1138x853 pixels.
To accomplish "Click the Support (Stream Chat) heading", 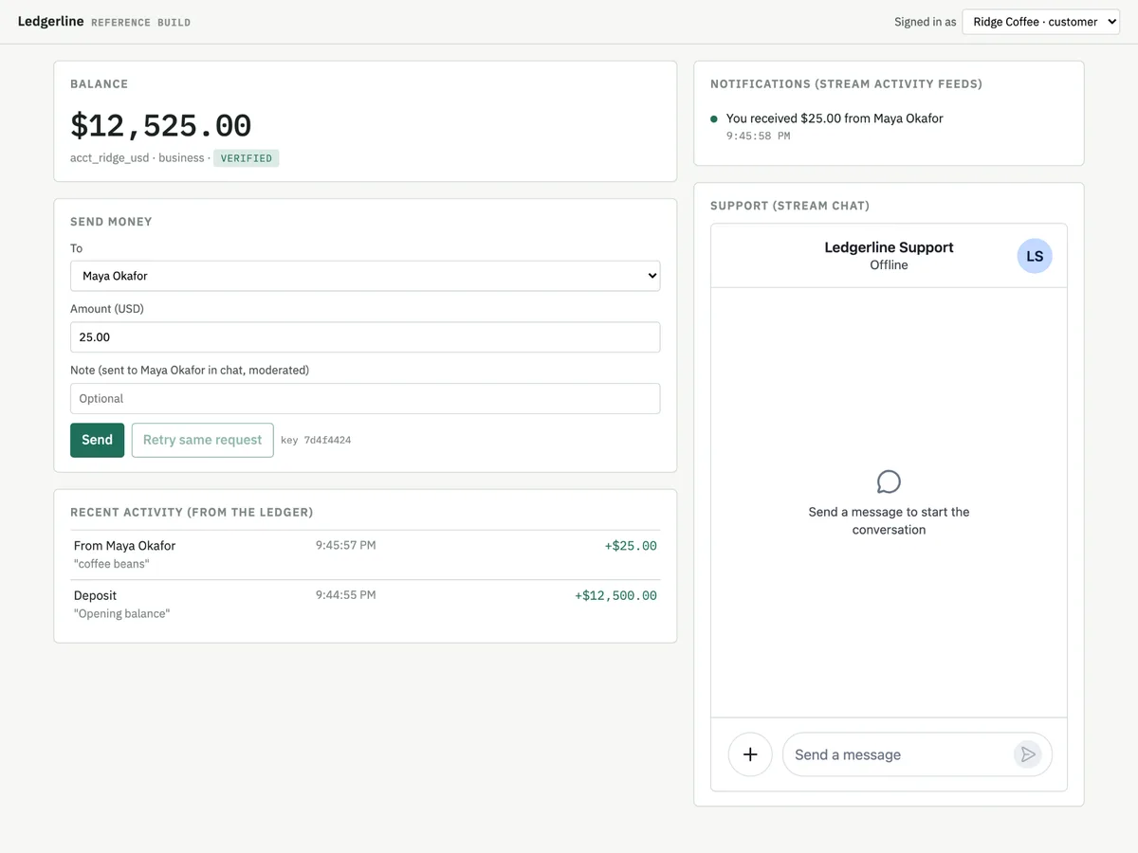I will 790,206.
